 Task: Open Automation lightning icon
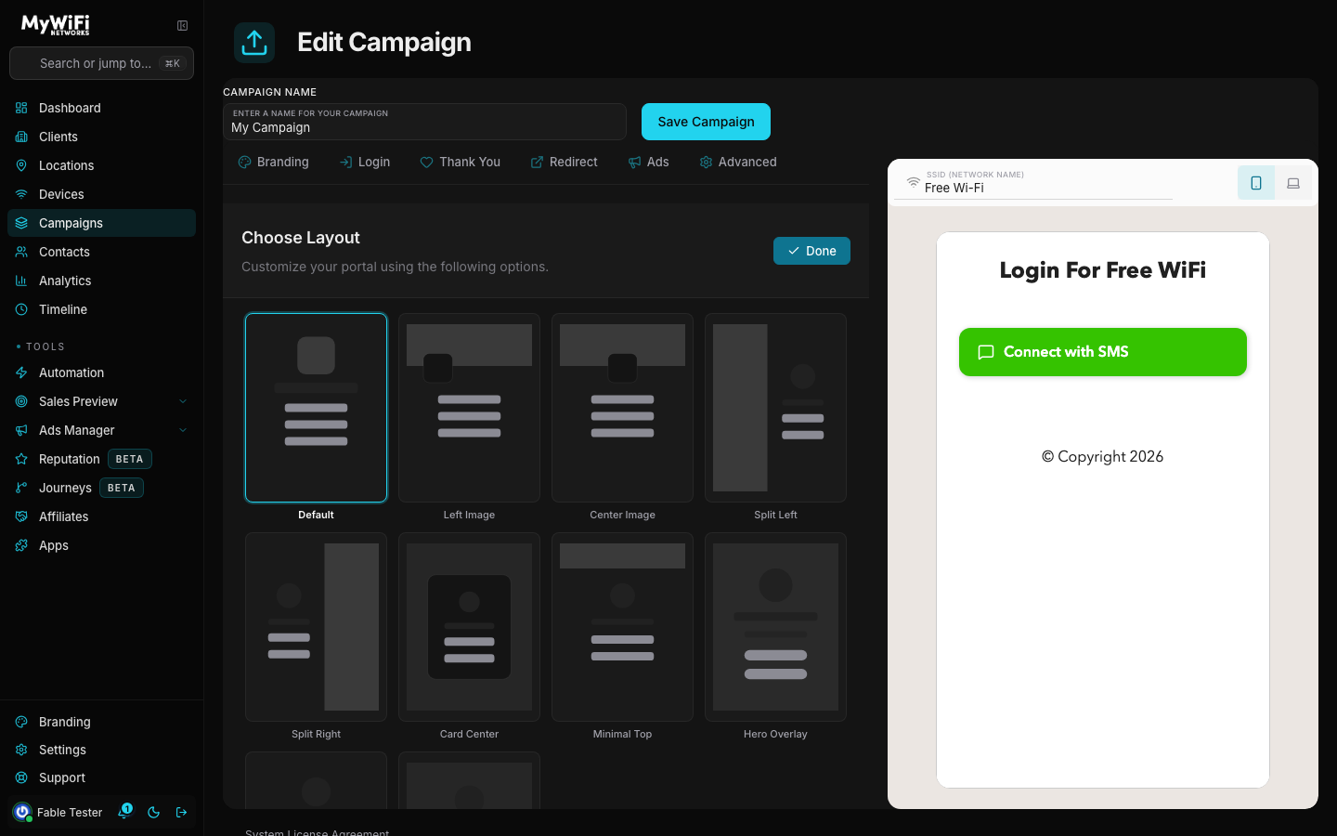click(x=21, y=372)
